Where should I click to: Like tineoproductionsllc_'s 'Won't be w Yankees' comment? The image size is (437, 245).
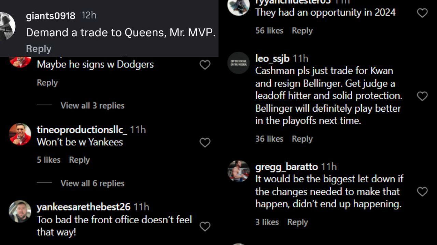tap(205, 143)
